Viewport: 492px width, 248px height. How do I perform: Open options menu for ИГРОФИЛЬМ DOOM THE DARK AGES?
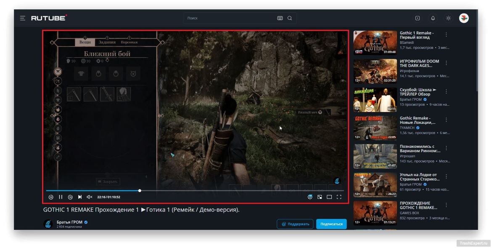point(446,63)
